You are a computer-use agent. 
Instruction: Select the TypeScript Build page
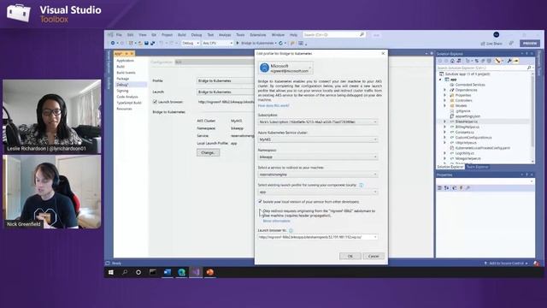[129, 103]
